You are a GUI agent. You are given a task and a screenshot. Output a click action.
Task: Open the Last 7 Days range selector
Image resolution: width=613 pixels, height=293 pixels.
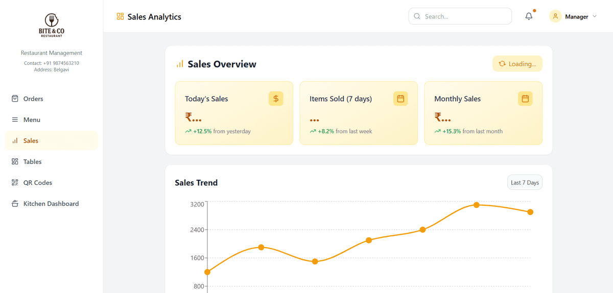(x=525, y=182)
